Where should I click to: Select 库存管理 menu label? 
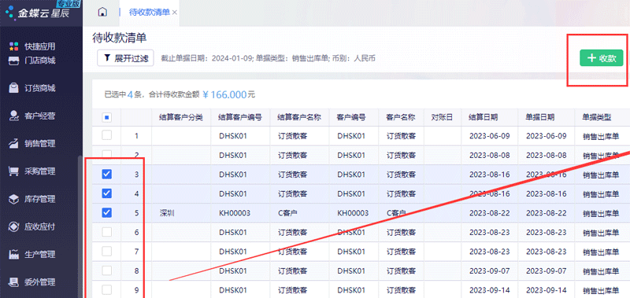[40, 199]
